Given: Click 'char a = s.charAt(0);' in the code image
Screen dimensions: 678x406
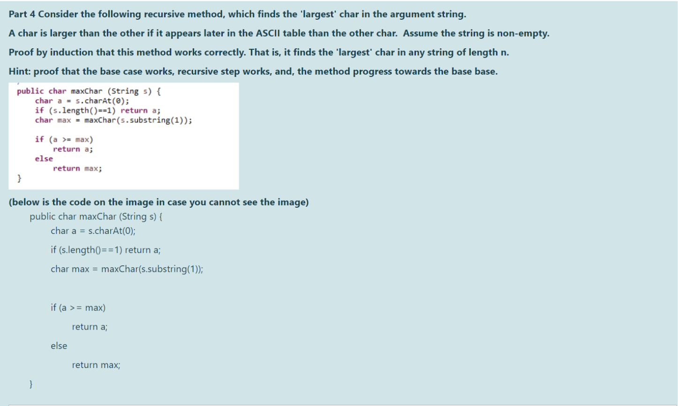Looking at the screenshot, I should coord(82,101).
